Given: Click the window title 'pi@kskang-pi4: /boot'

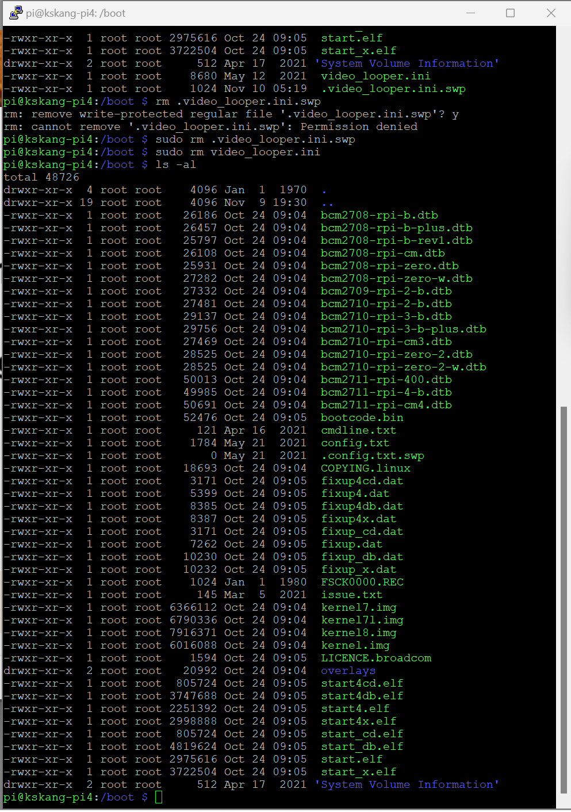Looking at the screenshot, I should 75,13.
